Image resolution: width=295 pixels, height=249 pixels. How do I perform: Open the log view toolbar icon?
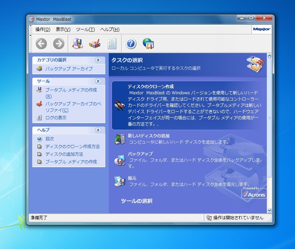(x=112, y=44)
